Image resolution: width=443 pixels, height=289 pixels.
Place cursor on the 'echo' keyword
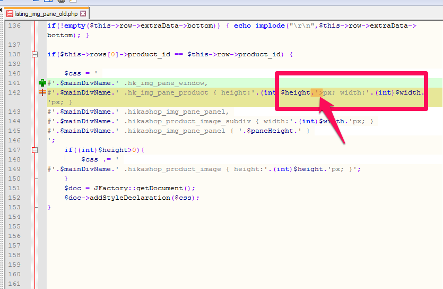click(x=242, y=25)
